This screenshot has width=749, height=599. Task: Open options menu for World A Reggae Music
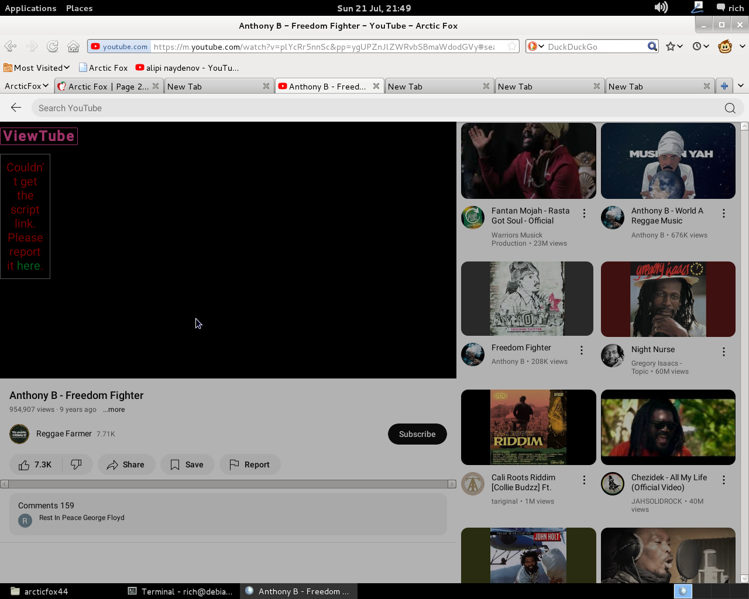point(724,214)
